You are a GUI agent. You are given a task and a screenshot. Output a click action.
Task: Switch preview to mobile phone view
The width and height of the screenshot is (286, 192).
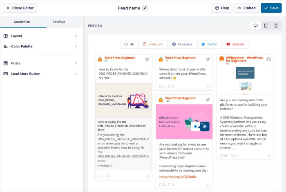tap(276, 26)
